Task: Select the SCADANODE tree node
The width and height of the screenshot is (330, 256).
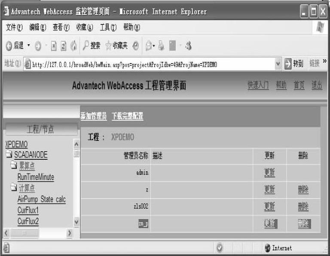Action: 31,155
